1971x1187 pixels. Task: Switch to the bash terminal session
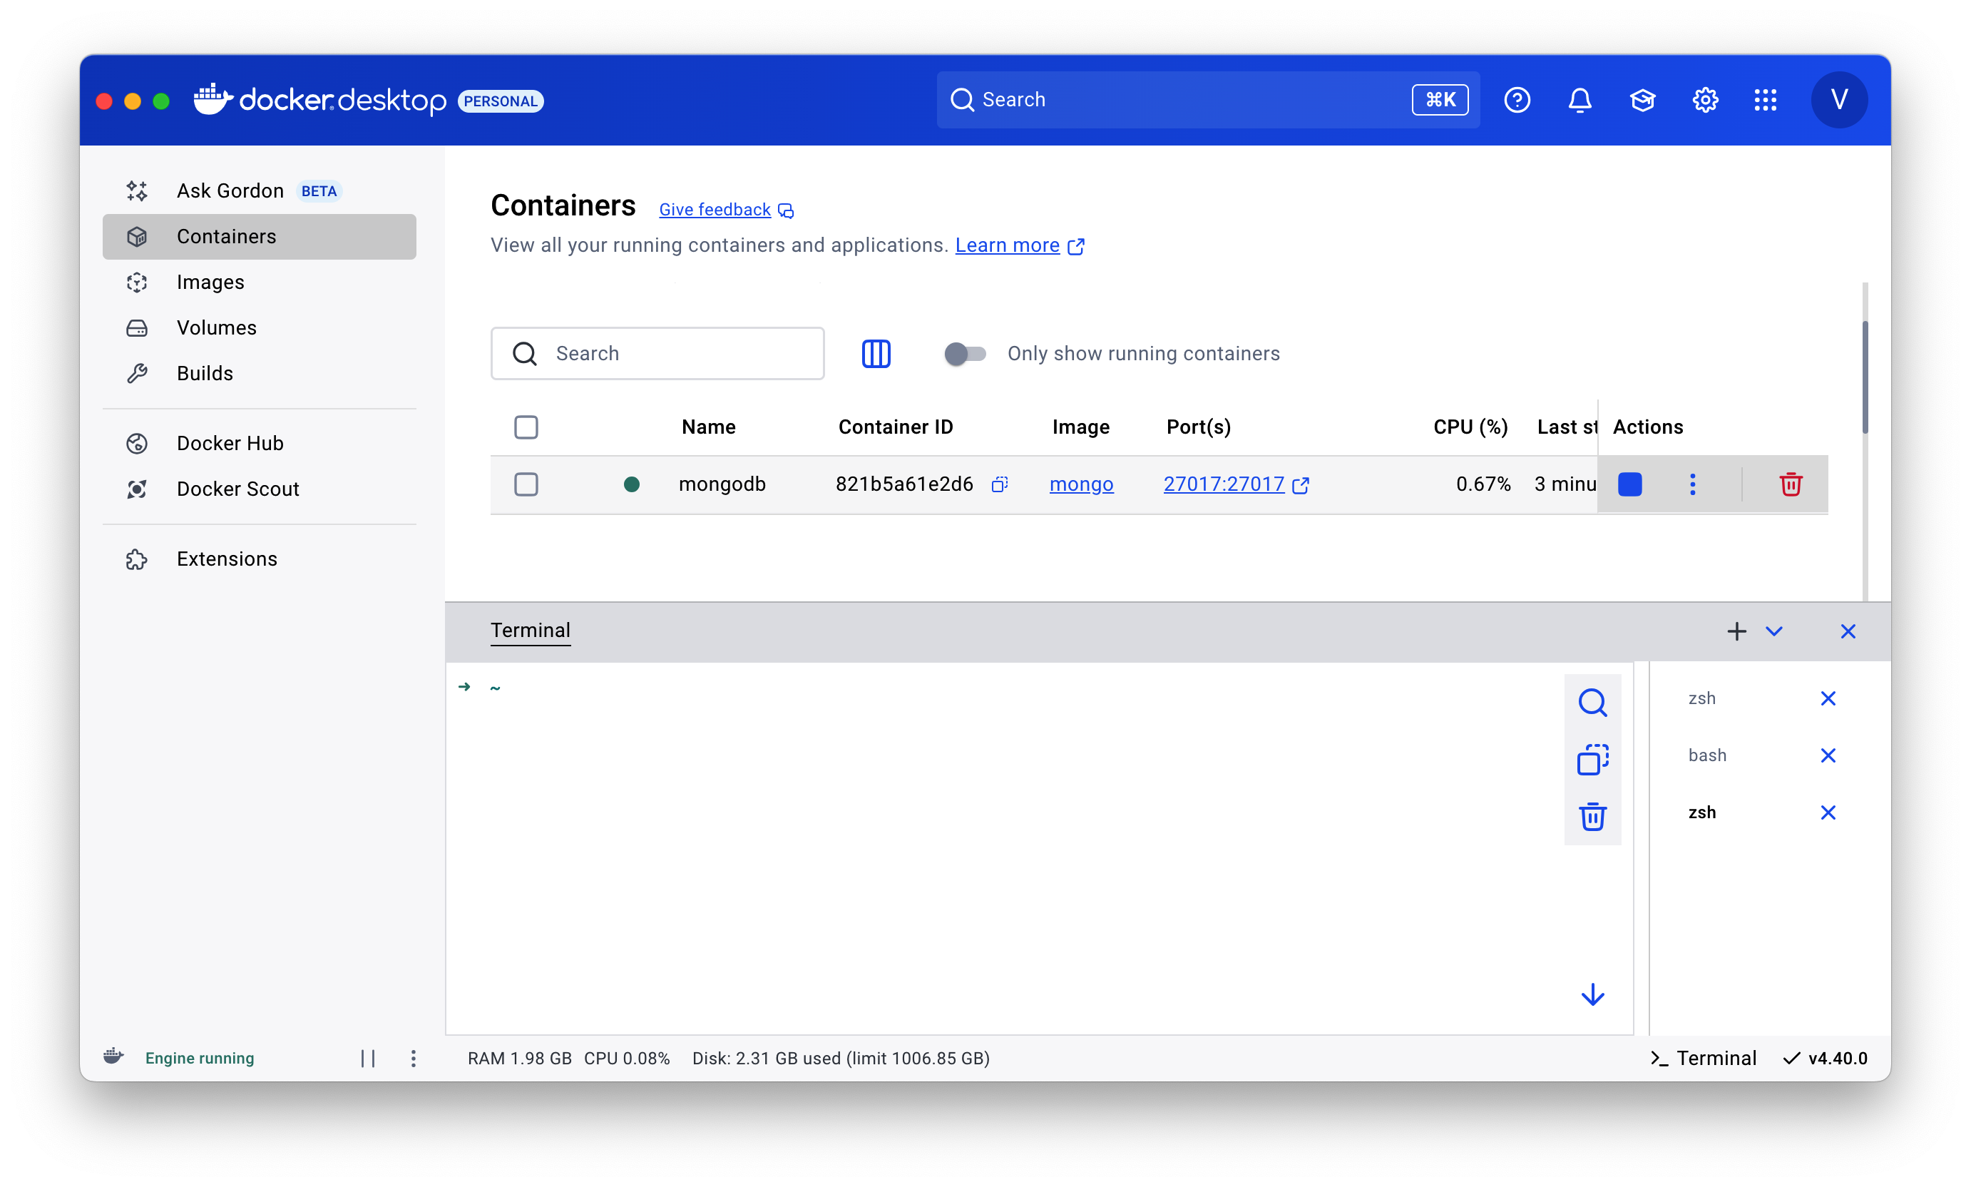[x=1706, y=755]
